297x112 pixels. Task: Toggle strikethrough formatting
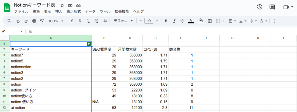(x=182, y=21)
